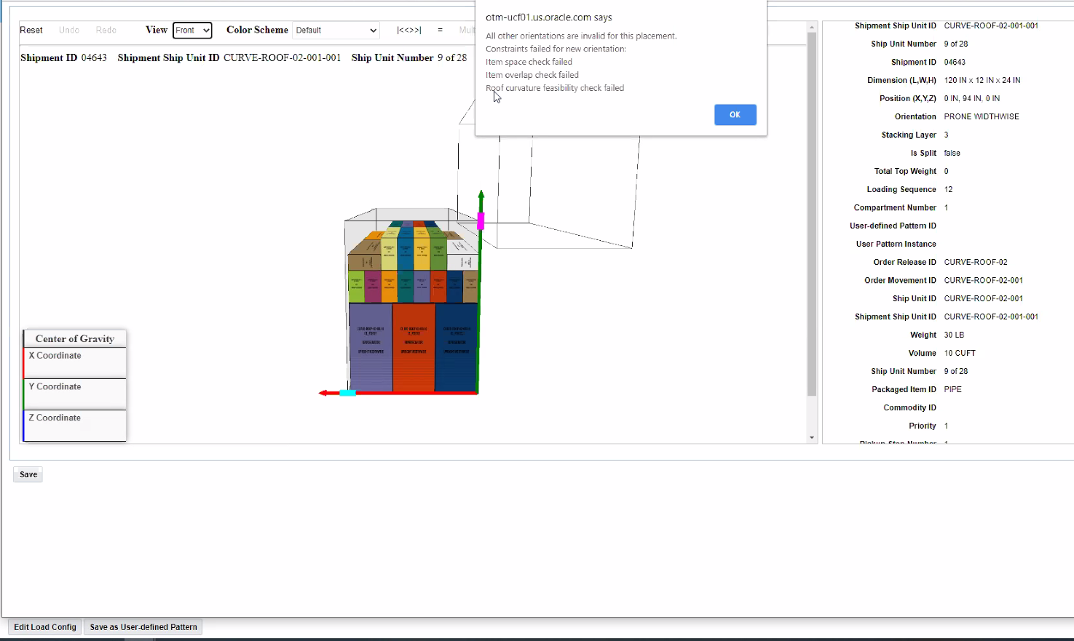Click the Reset toolbar button

click(31, 30)
